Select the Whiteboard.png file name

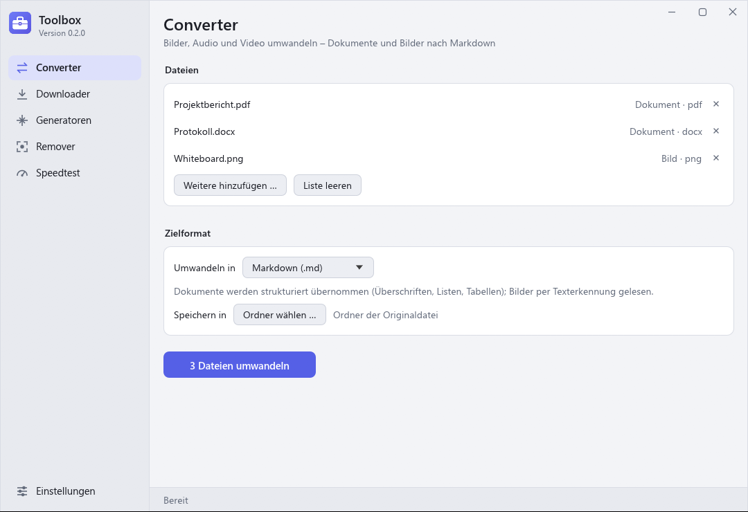pyautogui.click(x=208, y=158)
